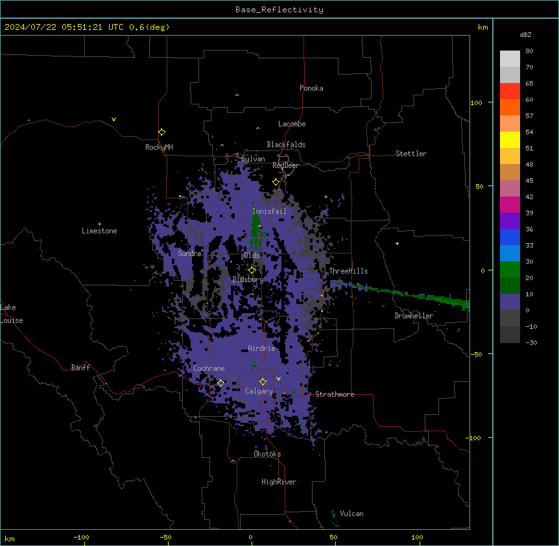Select the red 60-65 dBZ legend swatch
Screen dimensions: 559x546
[x=510, y=91]
